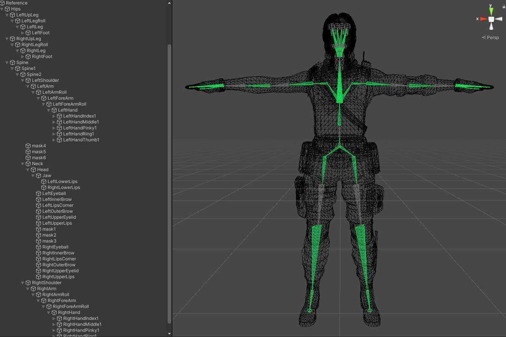
Task: Click the scrollbar down arrow
Action: [170, 334]
